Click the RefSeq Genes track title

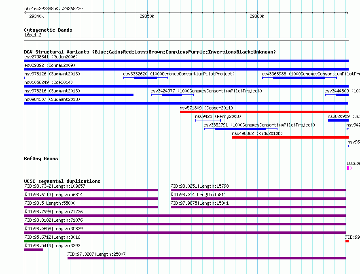pos(41,158)
